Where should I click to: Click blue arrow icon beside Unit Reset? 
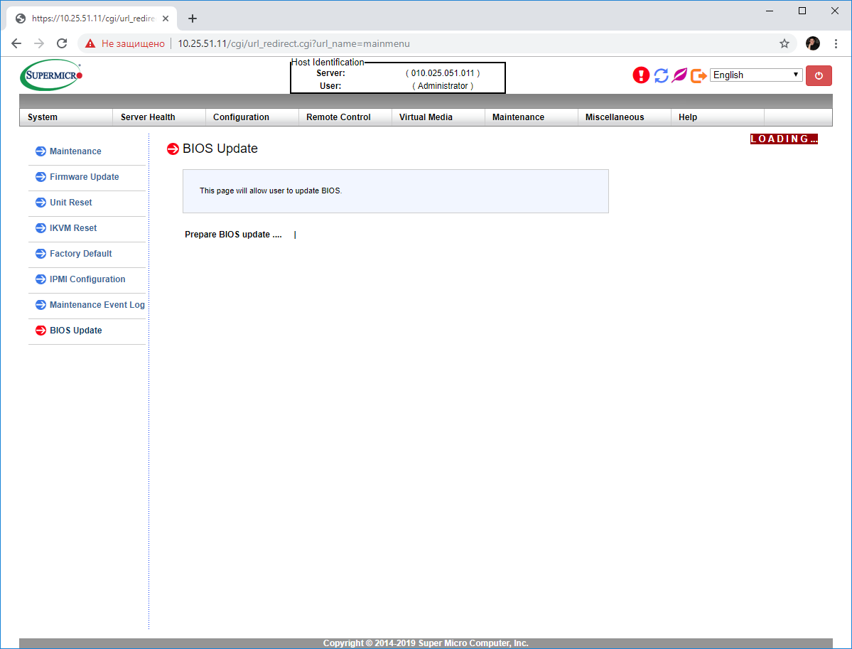tap(41, 202)
